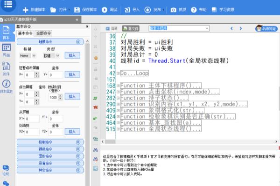The width and height of the screenshot is (280, 186).
Task: Switch to the 源文件 view tab
Action: (x=131, y=28)
